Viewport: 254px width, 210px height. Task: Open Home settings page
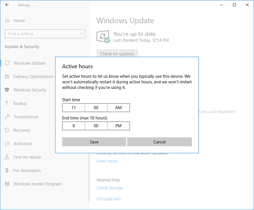[x=19, y=21]
